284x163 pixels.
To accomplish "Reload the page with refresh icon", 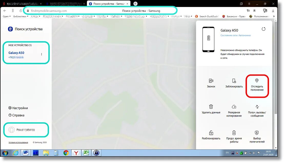I will coord(21,11).
